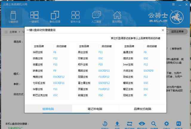Switch to the 品牌台式电脑 tab
The width and height of the screenshot is (191, 129).
point(143,109)
